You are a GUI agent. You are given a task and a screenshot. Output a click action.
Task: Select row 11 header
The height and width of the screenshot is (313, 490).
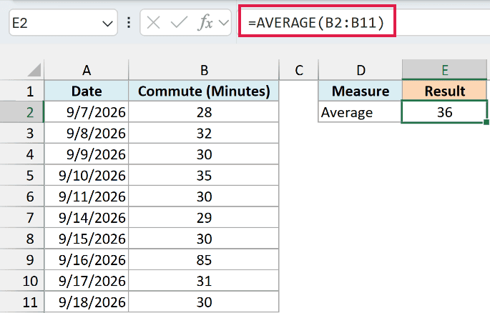[22, 302]
